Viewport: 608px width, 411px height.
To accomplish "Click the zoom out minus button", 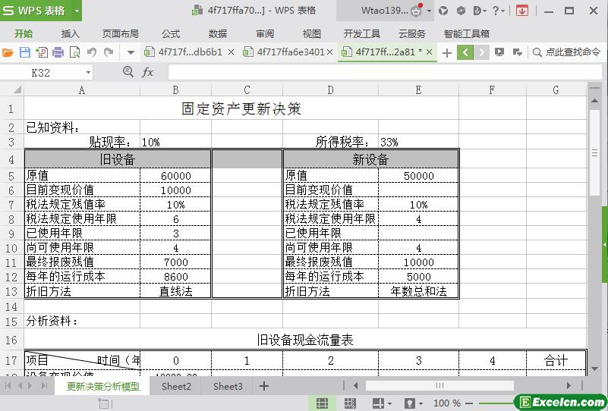I will (469, 403).
